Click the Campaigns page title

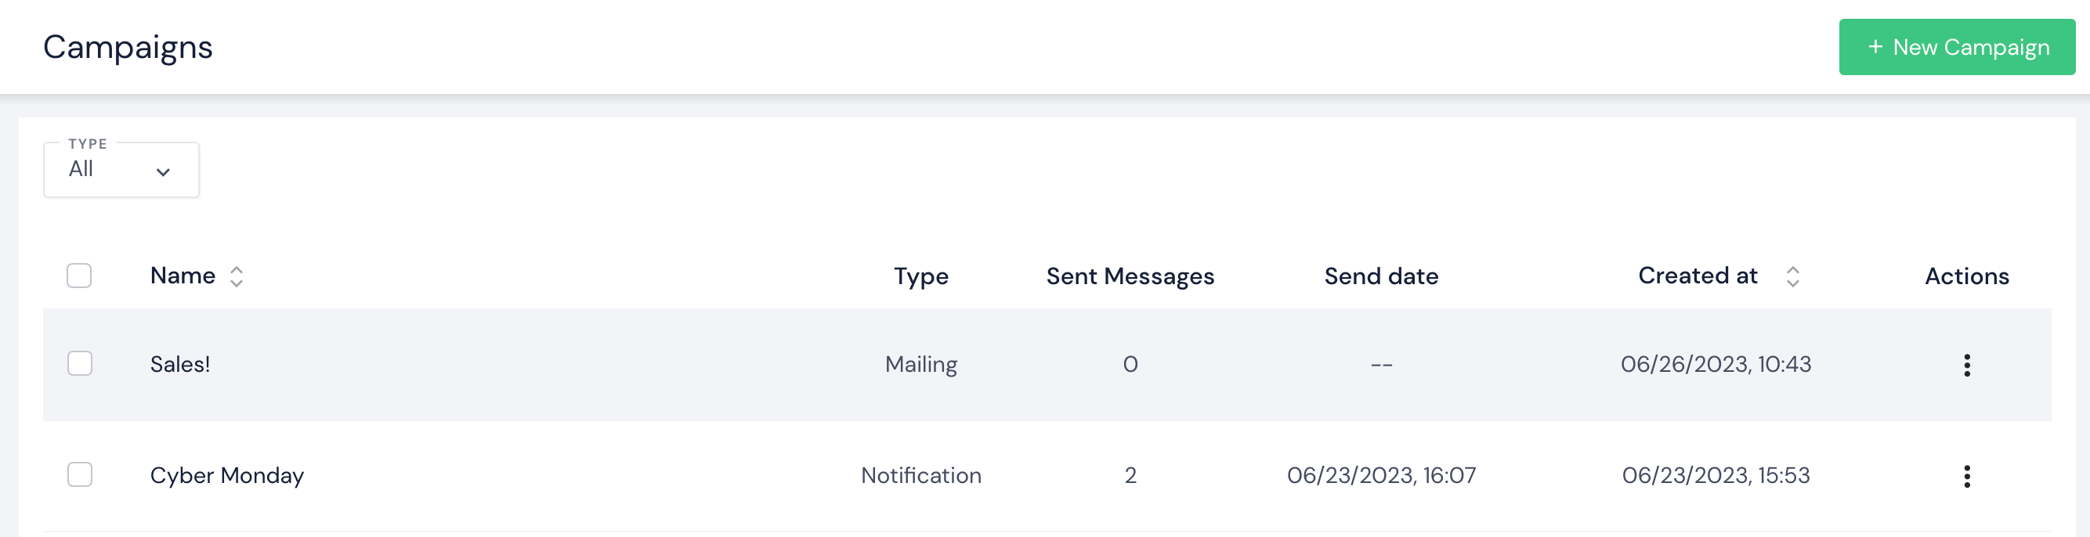click(128, 47)
